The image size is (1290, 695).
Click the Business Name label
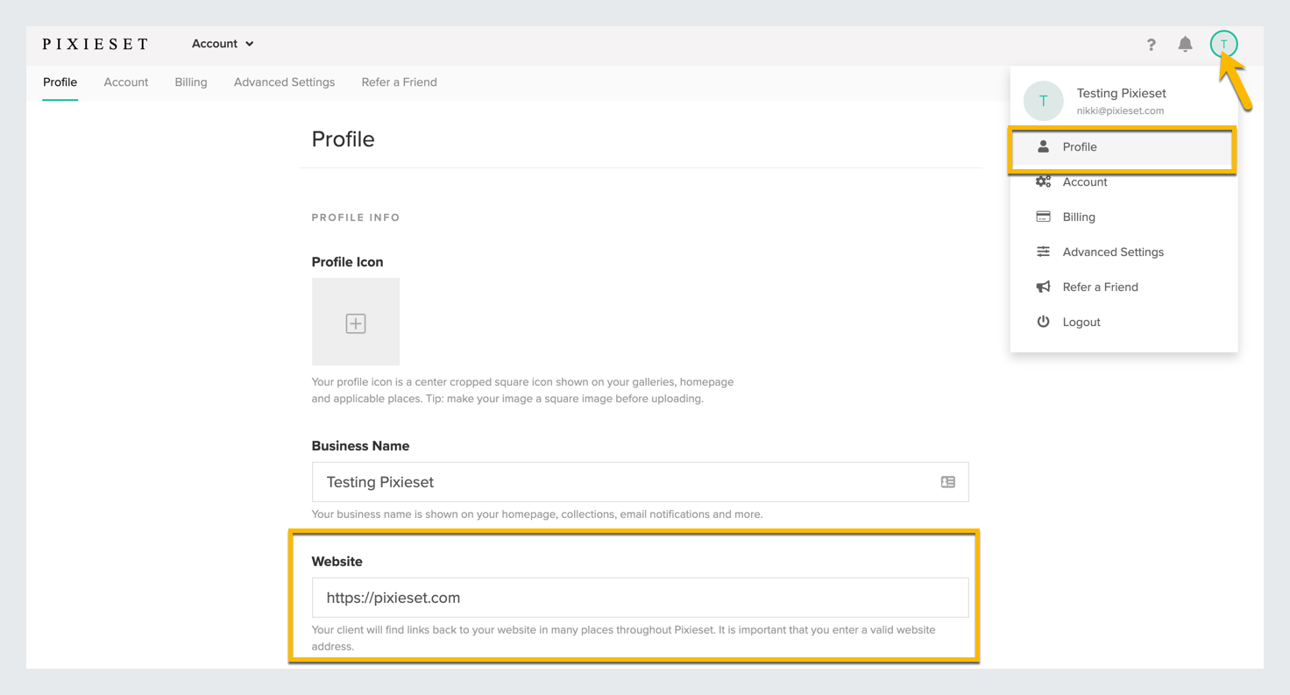(x=360, y=446)
